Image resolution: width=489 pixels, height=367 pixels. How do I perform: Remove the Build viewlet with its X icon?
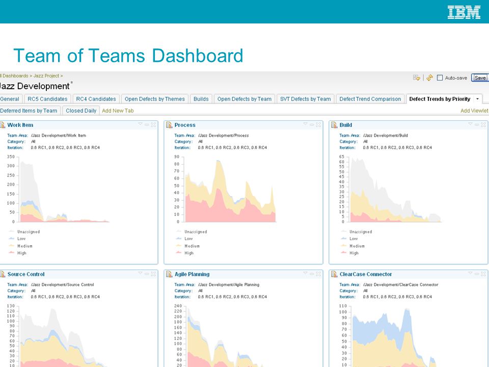click(483, 124)
